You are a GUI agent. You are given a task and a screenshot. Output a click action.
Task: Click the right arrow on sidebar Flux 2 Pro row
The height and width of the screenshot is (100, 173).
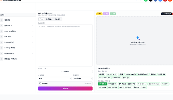click(33, 37)
